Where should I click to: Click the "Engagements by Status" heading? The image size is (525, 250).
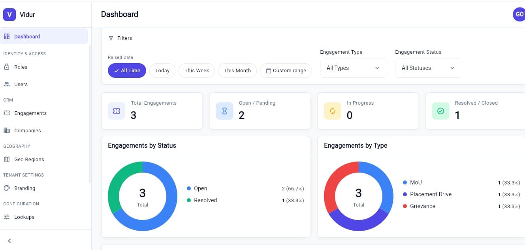(x=142, y=146)
